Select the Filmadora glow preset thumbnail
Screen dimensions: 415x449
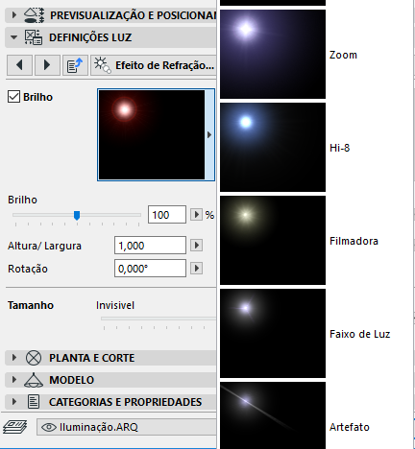[273, 240]
